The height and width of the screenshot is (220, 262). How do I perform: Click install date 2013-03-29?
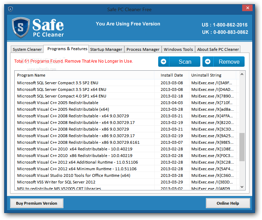coord(172,182)
